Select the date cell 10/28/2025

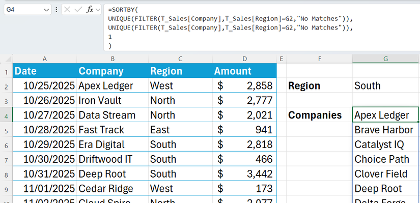point(44,130)
